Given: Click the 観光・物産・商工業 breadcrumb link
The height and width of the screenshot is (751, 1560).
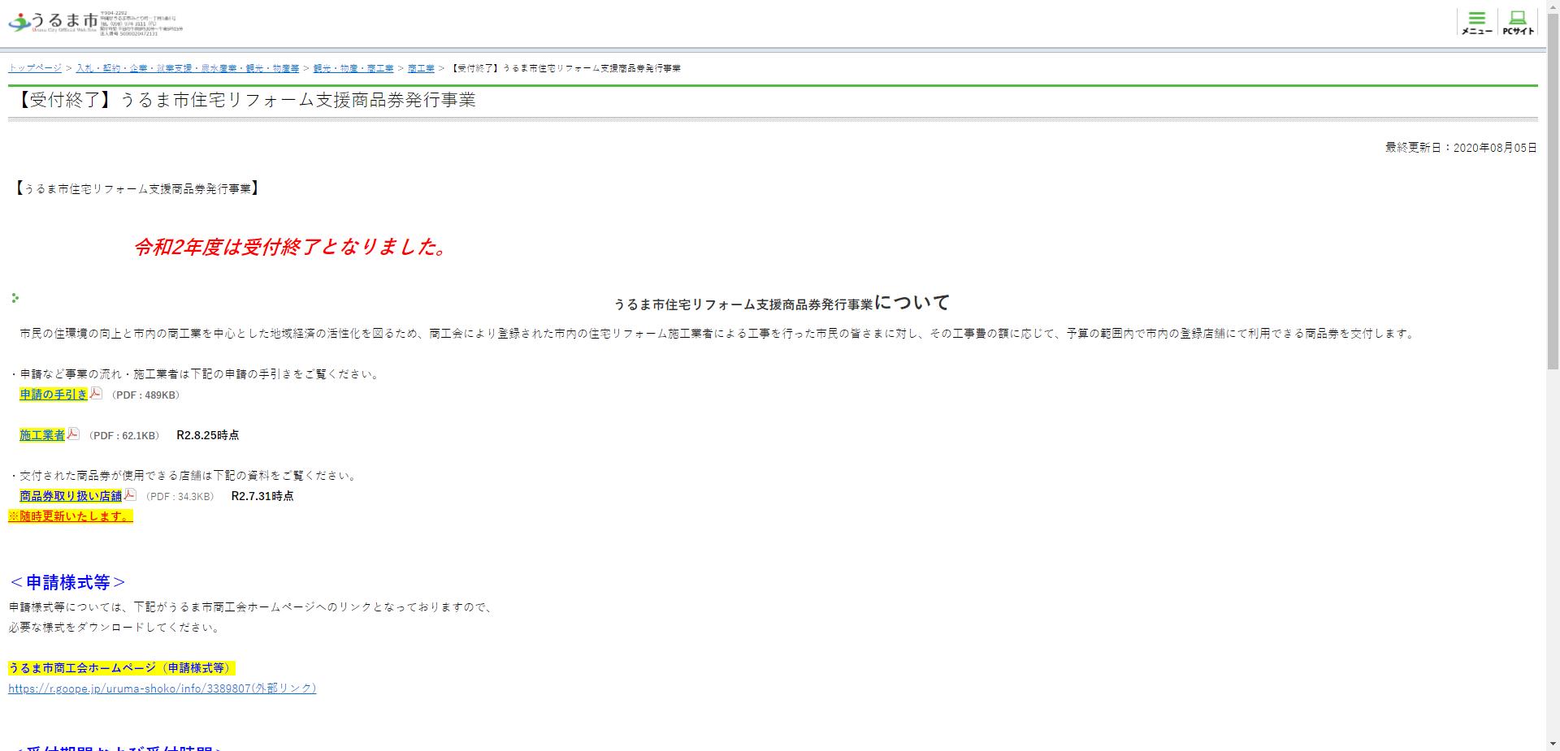Looking at the screenshot, I should click(353, 68).
